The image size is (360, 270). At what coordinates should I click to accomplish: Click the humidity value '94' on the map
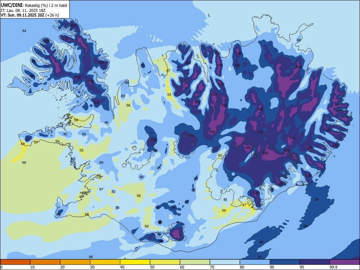tap(173, 208)
